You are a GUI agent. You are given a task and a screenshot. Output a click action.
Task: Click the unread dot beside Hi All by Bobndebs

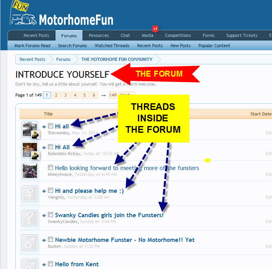(x=44, y=148)
